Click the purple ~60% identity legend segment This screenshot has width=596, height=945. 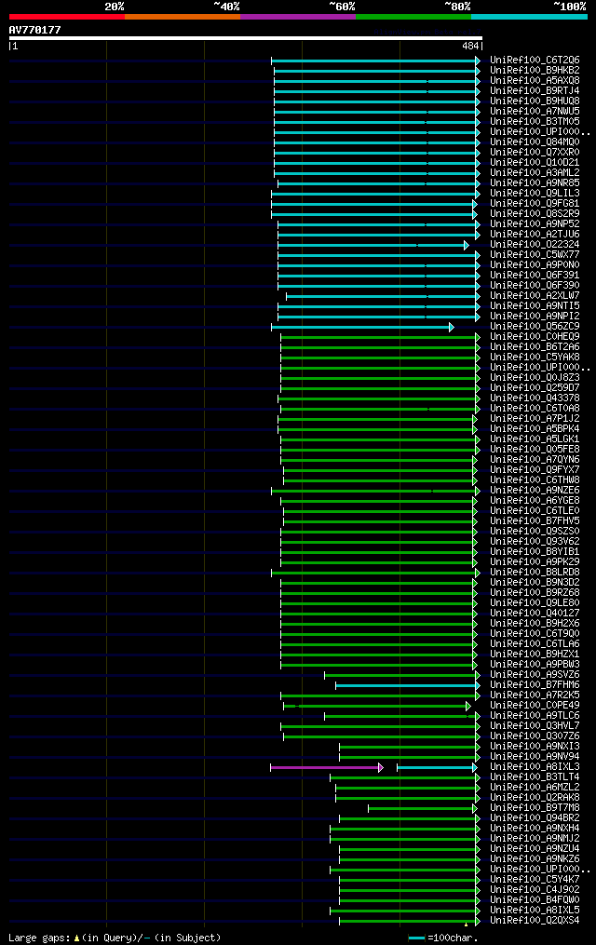(x=298, y=17)
